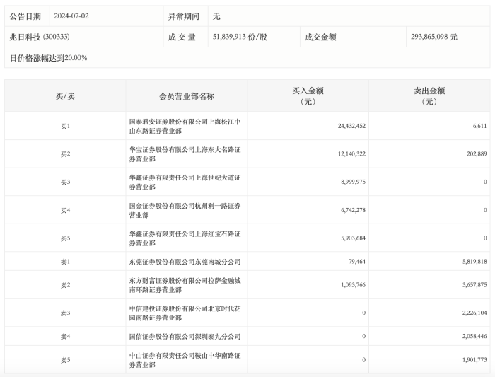Select buy amount 1,093,766
This screenshot has width=495, height=377.
pos(354,285)
